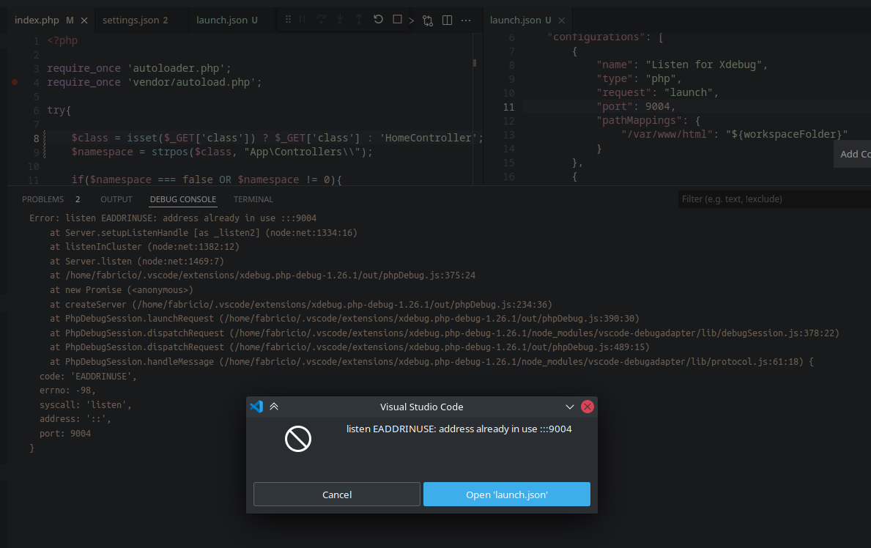Click the Step Into debug icon
Viewport: 871px width, 548px height.
(340, 20)
